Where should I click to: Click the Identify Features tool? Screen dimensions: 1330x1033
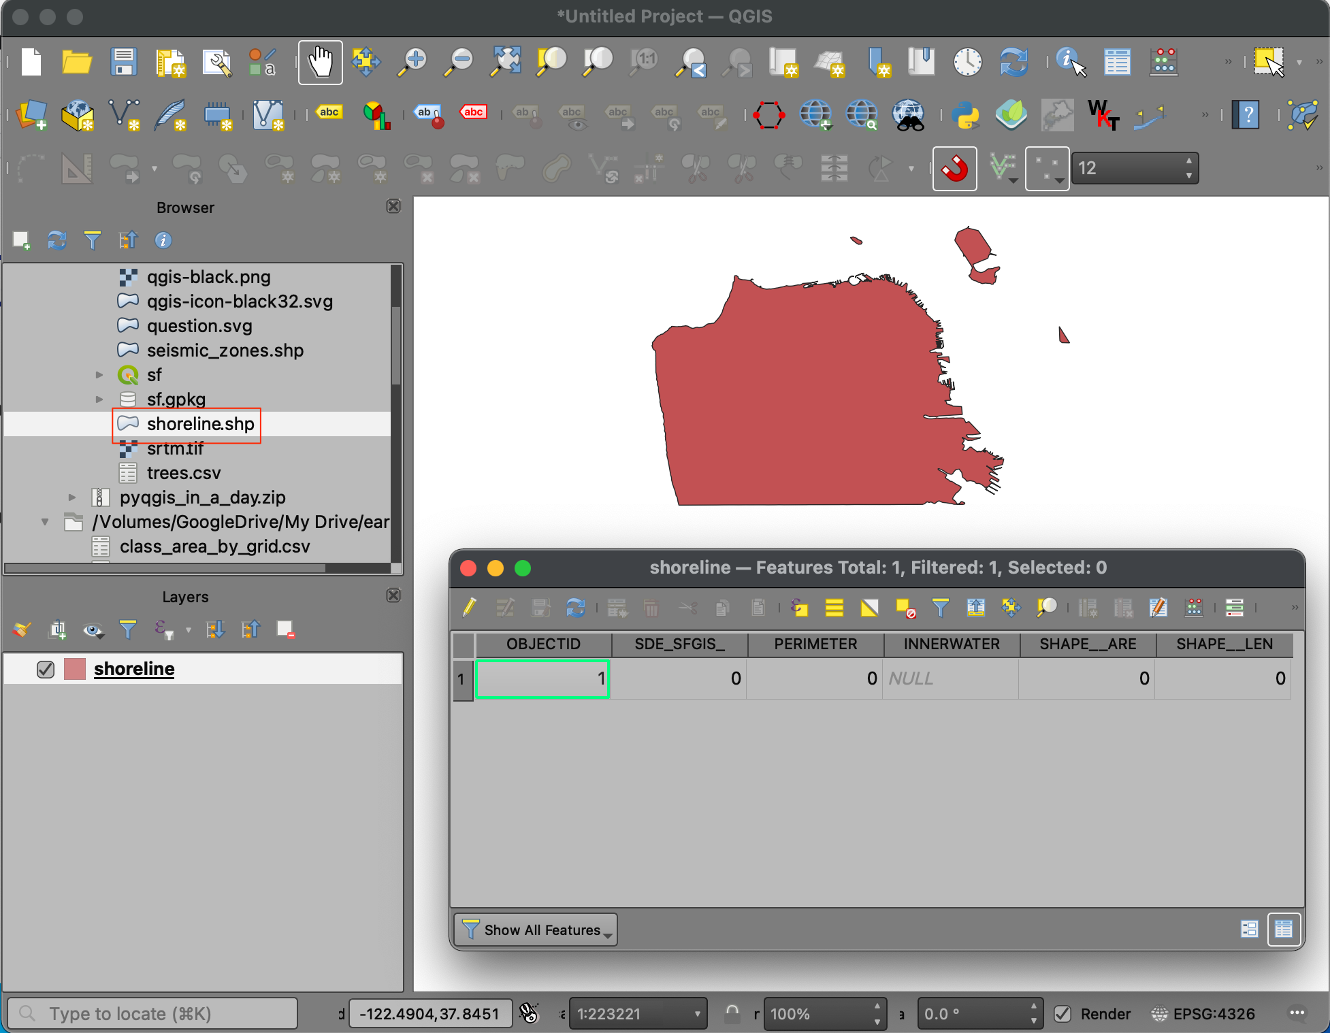[1071, 63]
